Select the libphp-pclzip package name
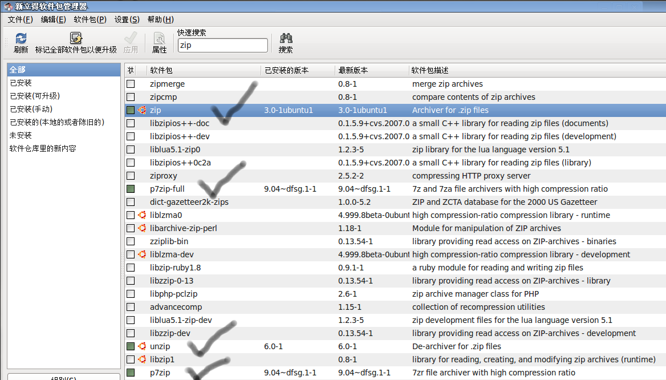 point(174,294)
